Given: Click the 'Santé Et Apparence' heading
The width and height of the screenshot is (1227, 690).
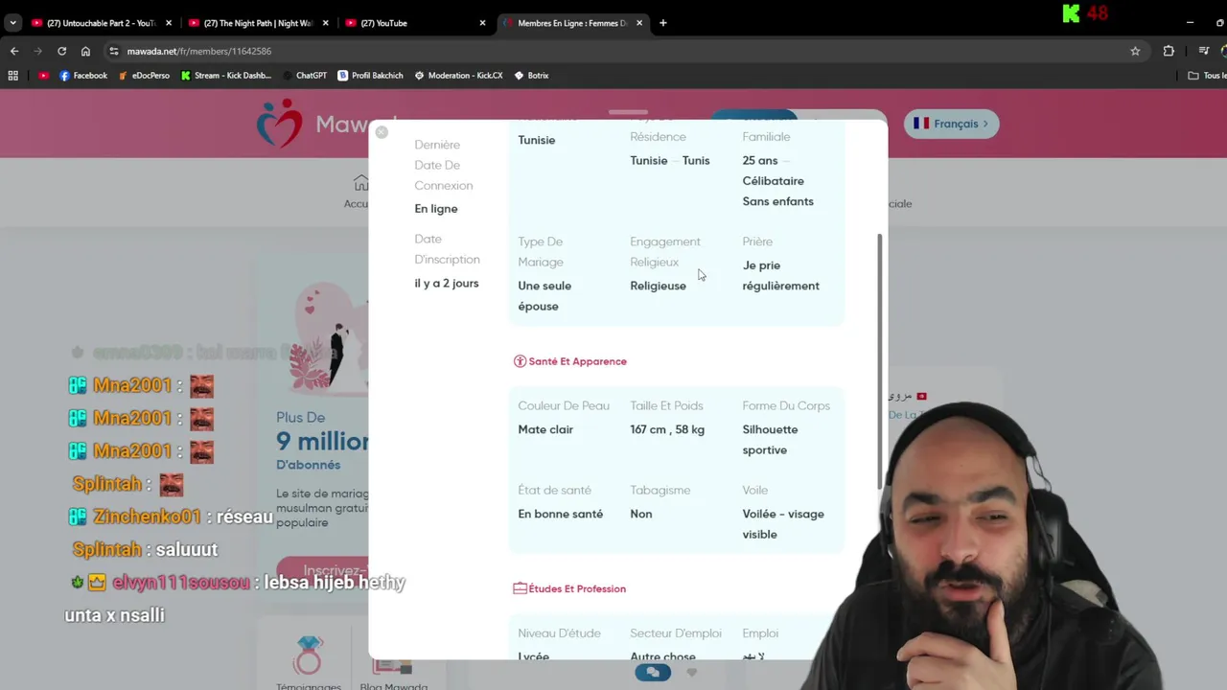Looking at the screenshot, I should 577,361.
